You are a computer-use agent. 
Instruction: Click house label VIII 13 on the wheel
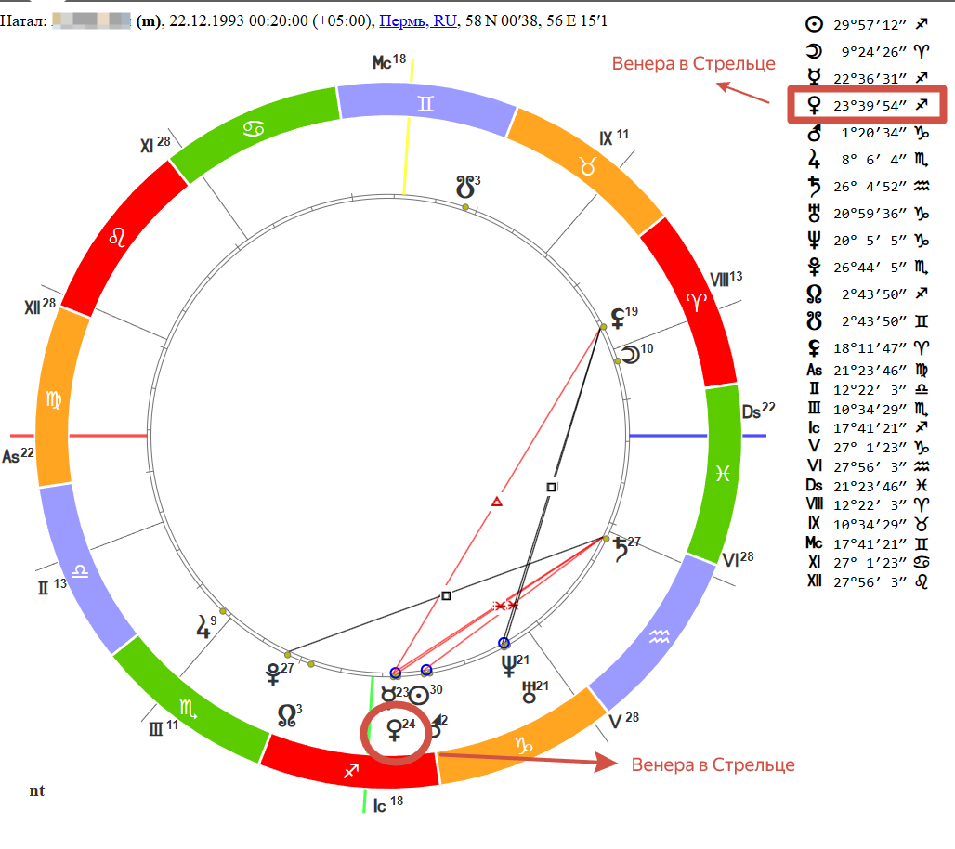pyautogui.click(x=726, y=279)
